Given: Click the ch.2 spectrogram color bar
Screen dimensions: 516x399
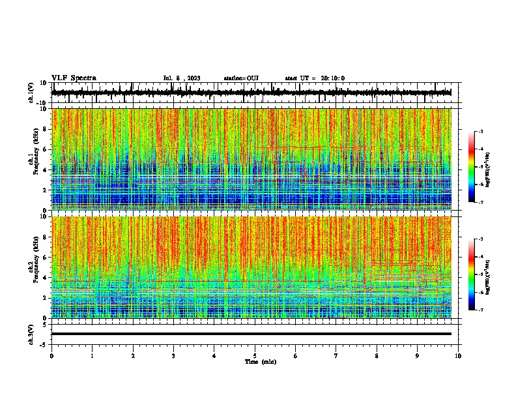Looking at the screenshot, I should [471, 274].
